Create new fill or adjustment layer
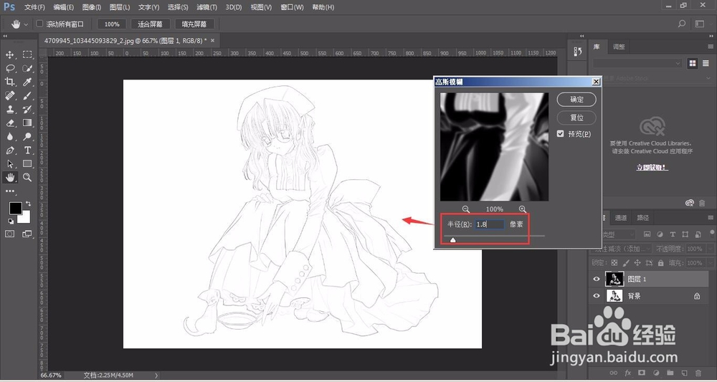The image size is (717, 382). (x=656, y=373)
